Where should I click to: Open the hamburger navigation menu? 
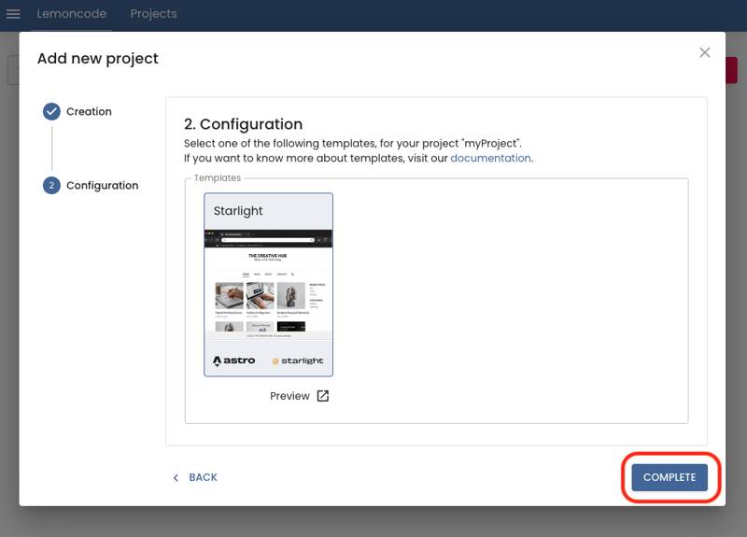coord(13,14)
